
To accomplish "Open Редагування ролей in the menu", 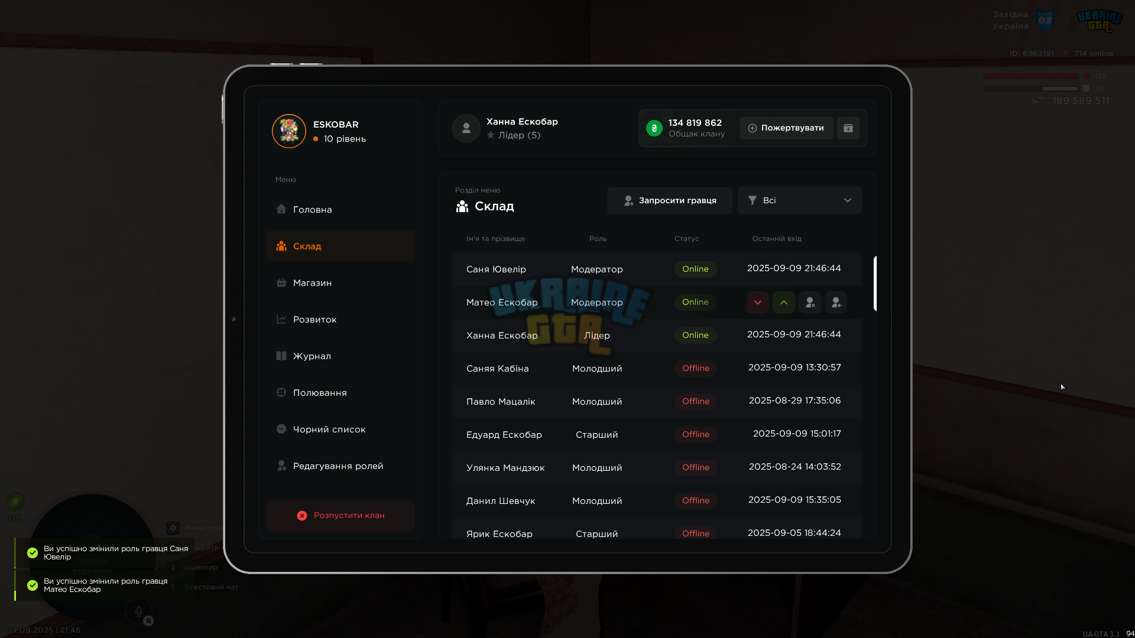I will 340,466.
